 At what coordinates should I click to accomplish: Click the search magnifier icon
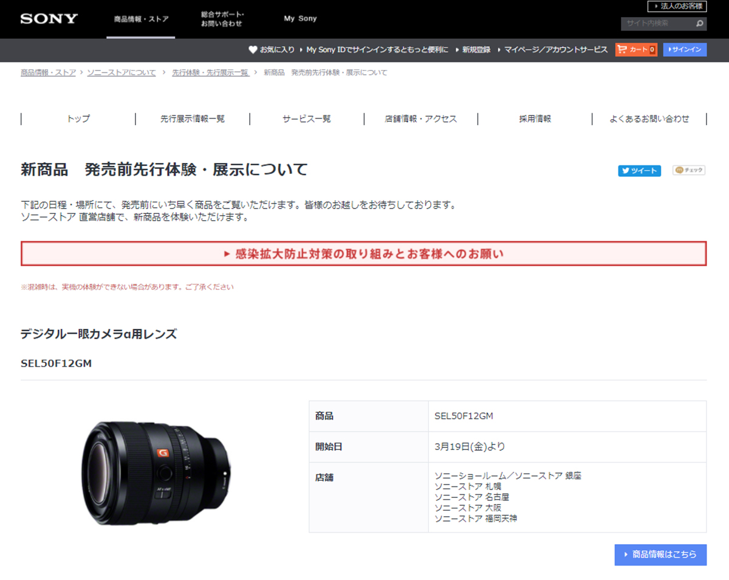pos(700,24)
